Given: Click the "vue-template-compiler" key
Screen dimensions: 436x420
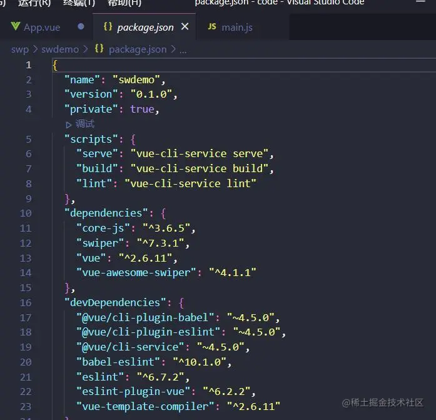Looking at the screenshot, I should [x=145, y=407].
